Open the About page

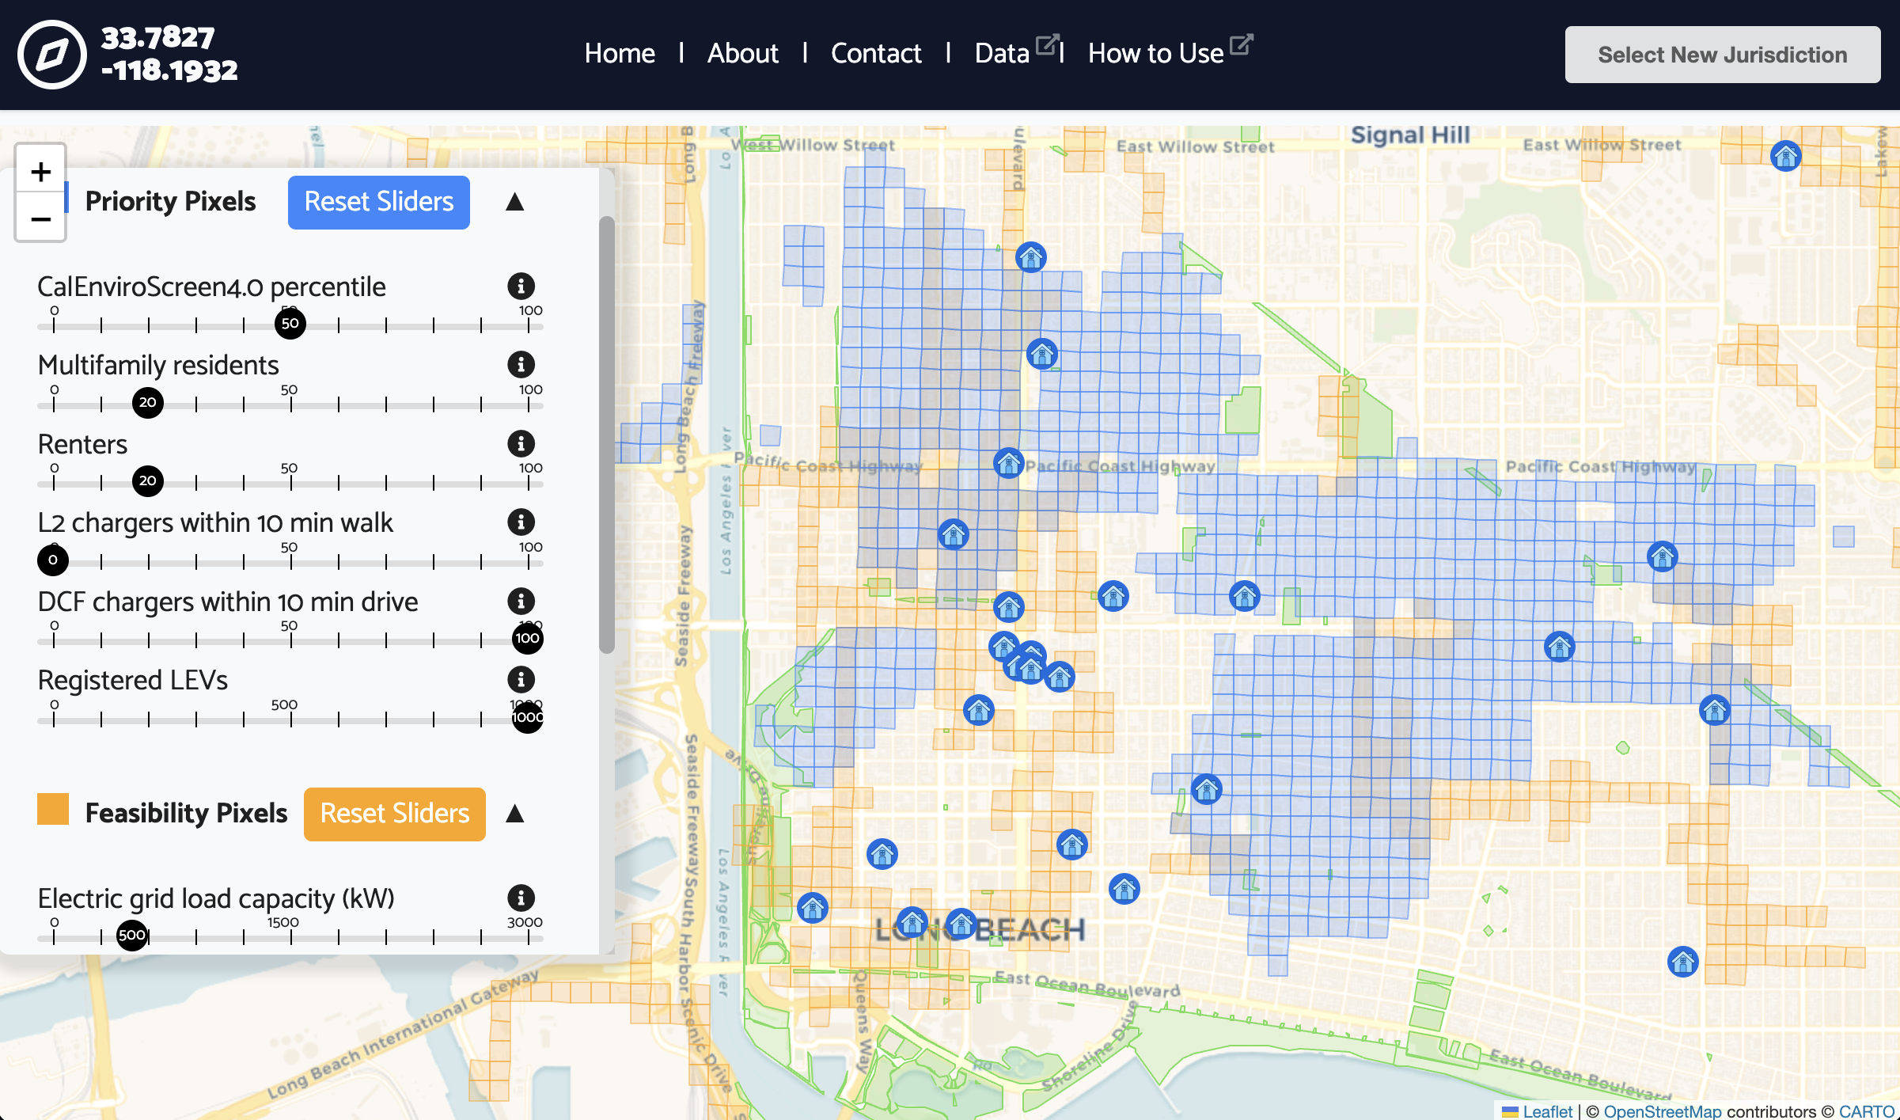click(742, 53)
